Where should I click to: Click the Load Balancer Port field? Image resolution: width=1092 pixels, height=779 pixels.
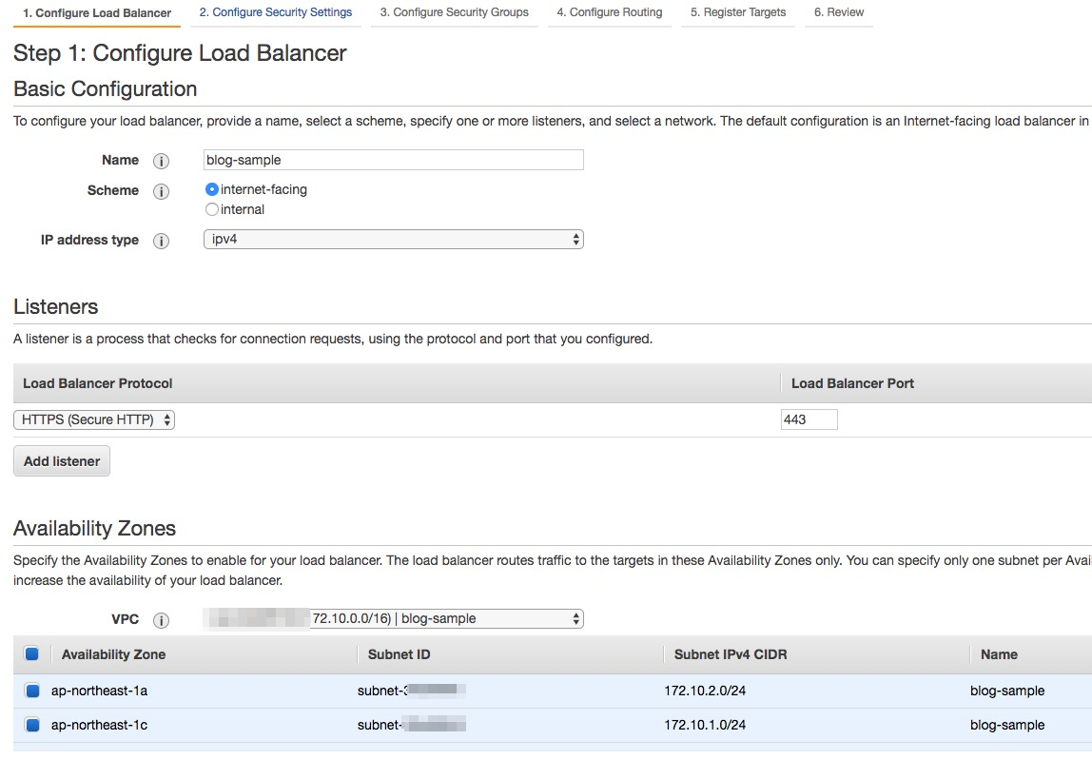[809, 419]
